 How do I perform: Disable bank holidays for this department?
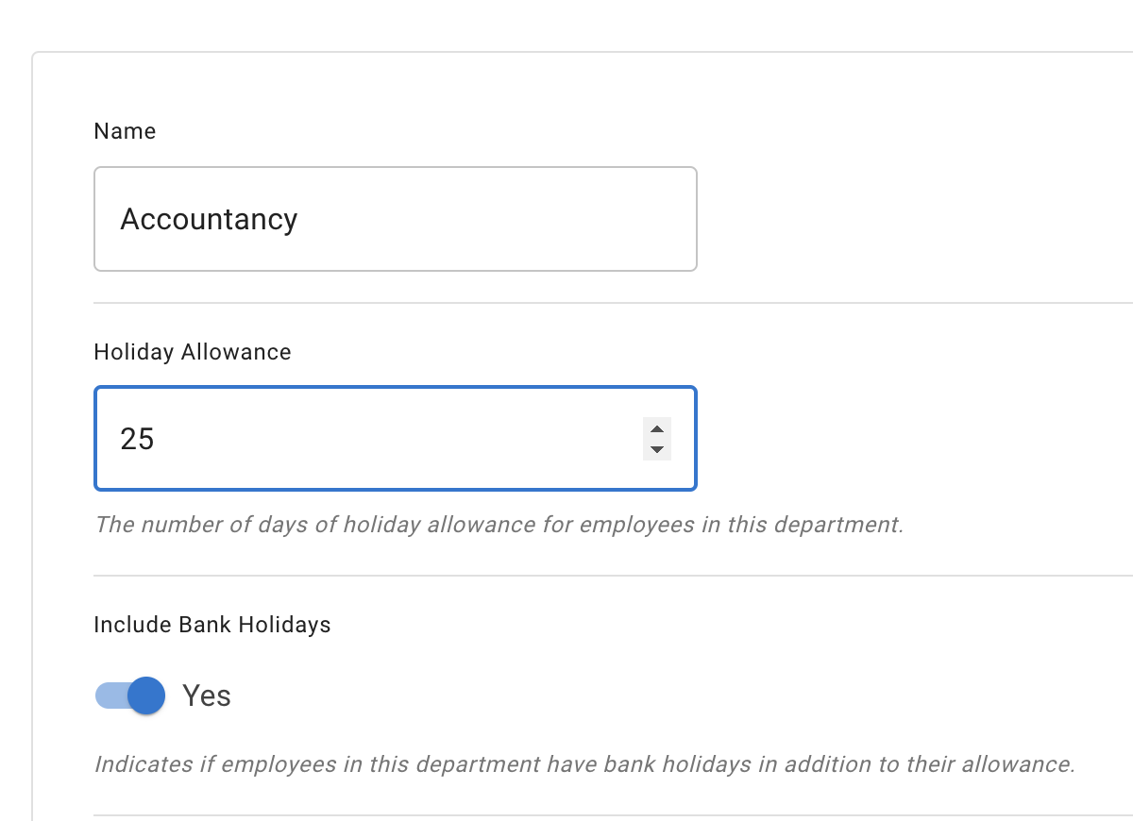[x=129, y=695]
